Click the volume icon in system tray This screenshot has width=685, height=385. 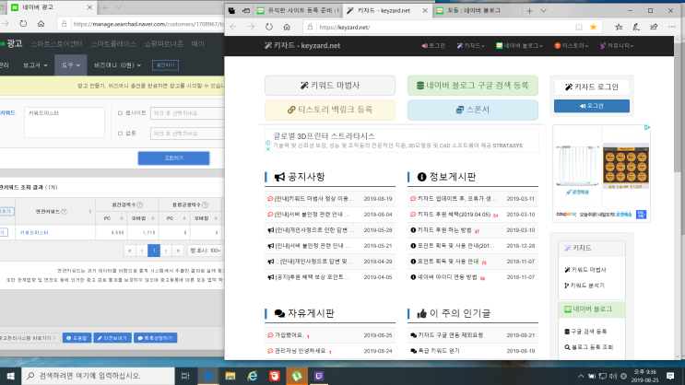click(x=613, y=376)
